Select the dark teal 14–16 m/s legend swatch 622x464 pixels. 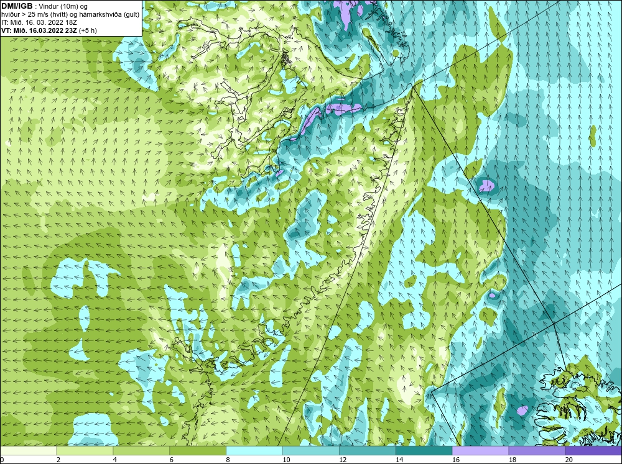coord(424,451)
